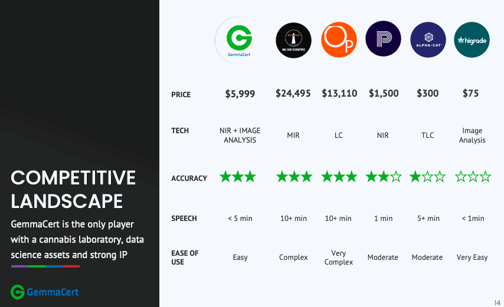The image size is (504, 307).
Task: Click the COMPETITIVE LANDSCAPE title
Action: (73, 189)
